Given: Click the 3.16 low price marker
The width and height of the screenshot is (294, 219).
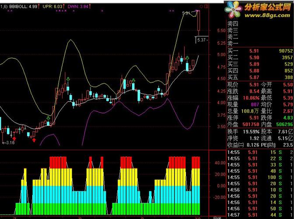Looking at the screenshot, I should [8, 143].
